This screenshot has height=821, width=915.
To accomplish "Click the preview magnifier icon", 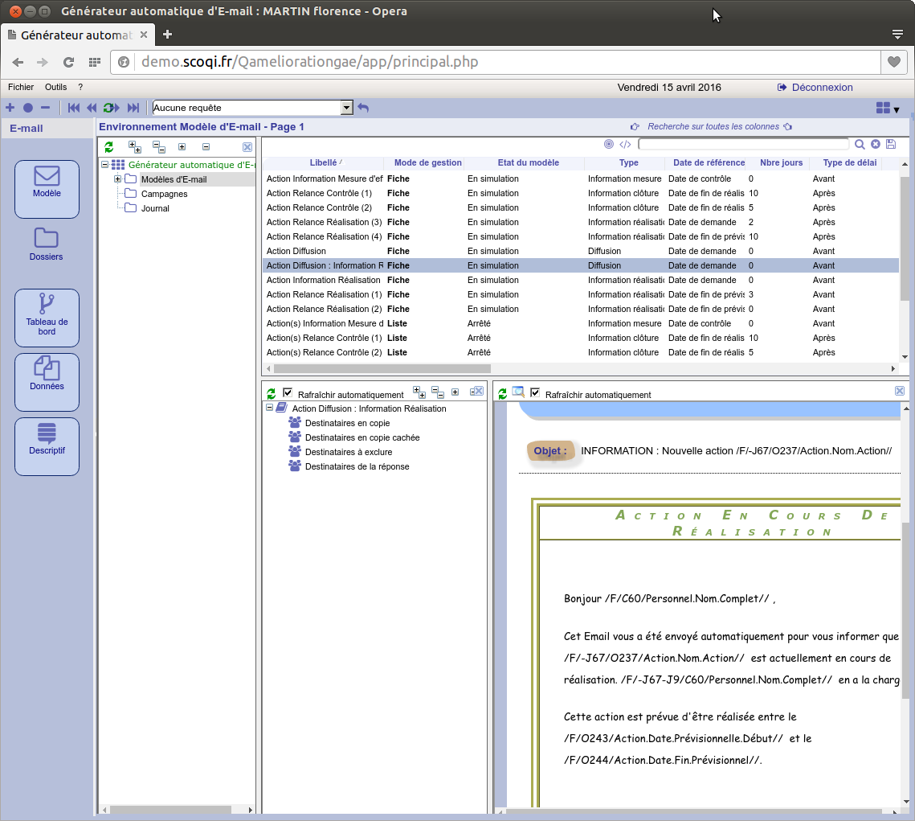I will [x=517, y=392].
